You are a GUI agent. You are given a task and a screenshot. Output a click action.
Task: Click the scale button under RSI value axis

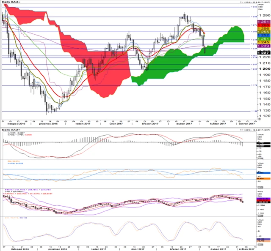click(260, 187)
